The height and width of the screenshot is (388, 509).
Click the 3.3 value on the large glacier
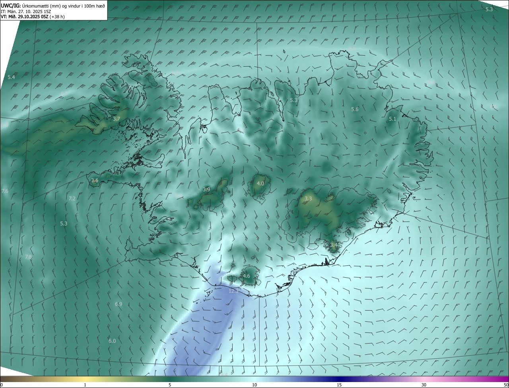(x=308, y=198)
